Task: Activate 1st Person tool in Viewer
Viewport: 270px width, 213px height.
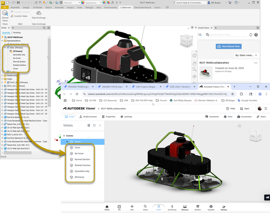Action: point(172,208)
